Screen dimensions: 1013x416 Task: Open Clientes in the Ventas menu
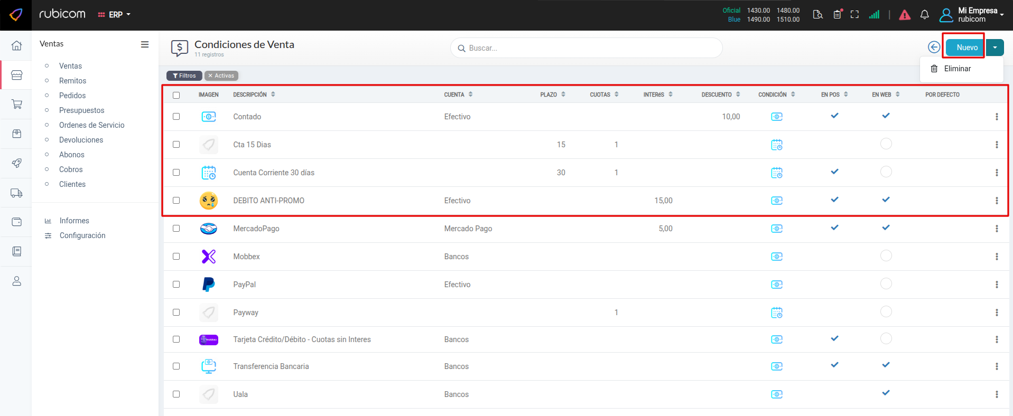[72, 184]
